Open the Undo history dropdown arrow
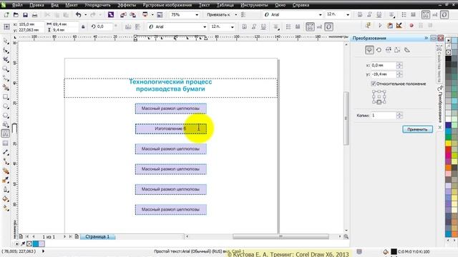Viewport: 458px width, 257px height. coord(86,14)
